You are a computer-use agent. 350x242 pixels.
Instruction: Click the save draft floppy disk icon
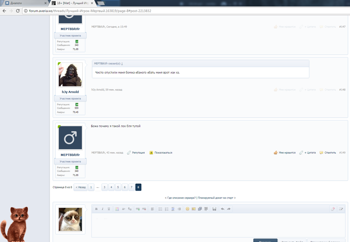214,209
